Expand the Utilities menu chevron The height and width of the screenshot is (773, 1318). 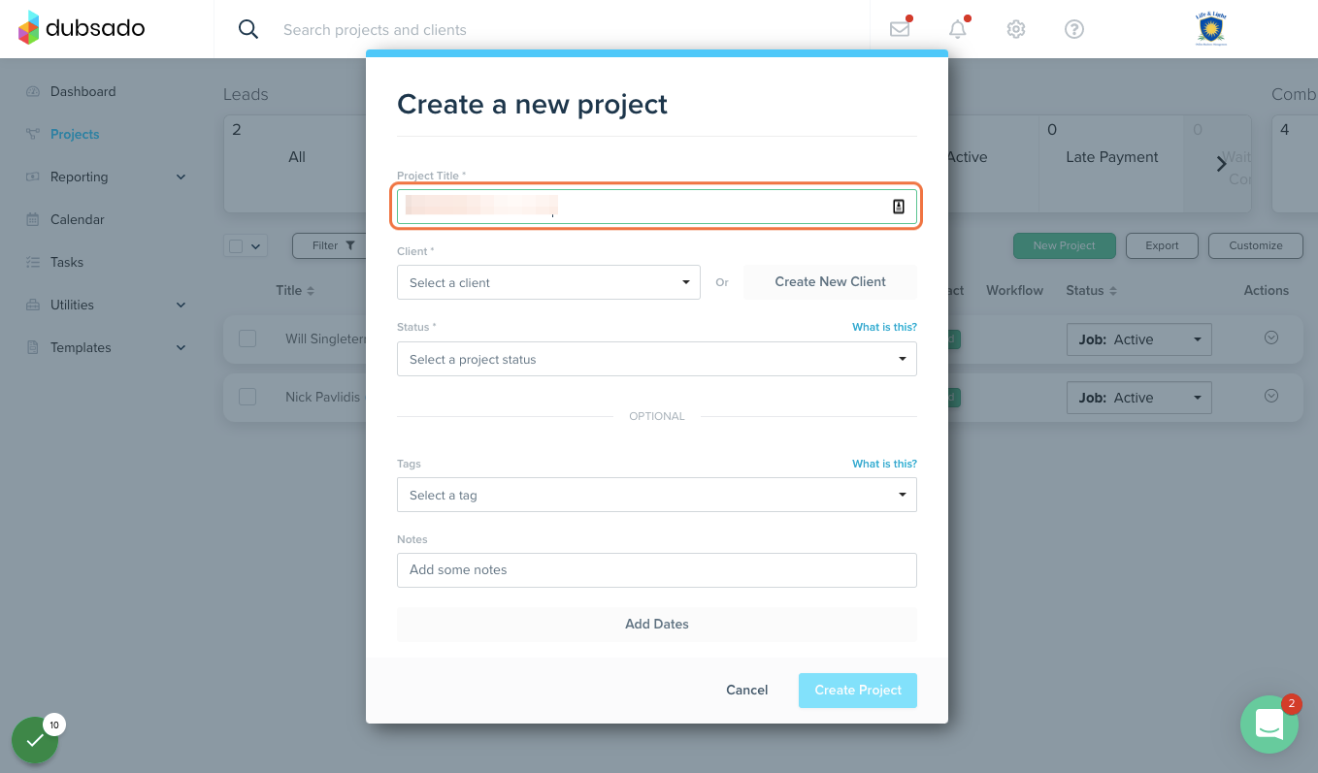click(x=181, y=305)
